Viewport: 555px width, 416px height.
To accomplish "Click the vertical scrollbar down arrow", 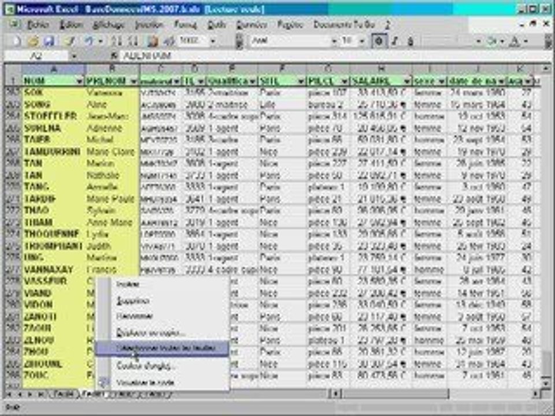I will click(x=546, y=382).
